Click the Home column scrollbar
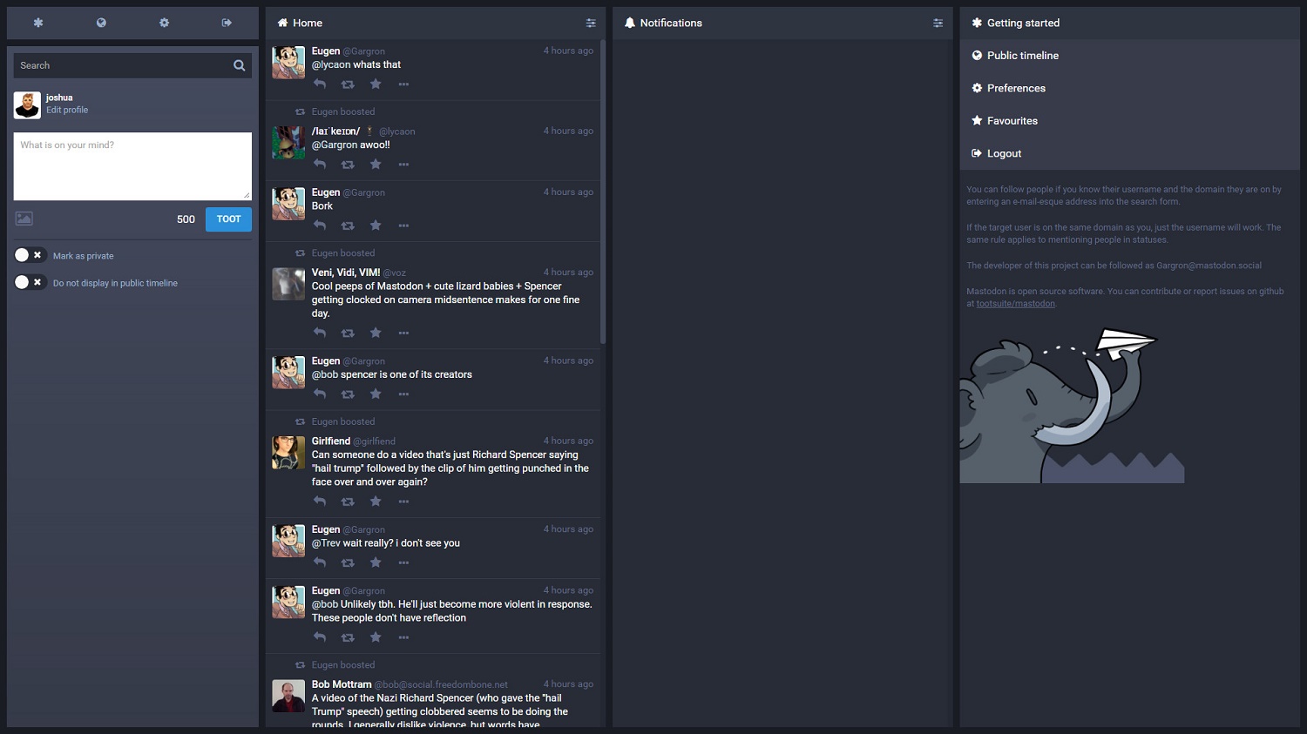Image resolution: width=1307 pixels, height=734 pixels. 602,192
